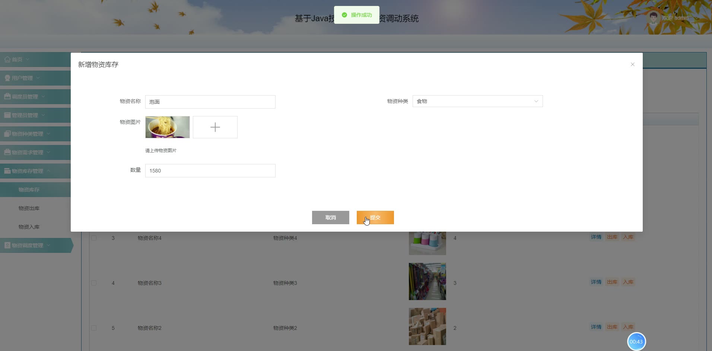Click the icon beside 管理员管理
The height and width of the screenshot is (351, 712).
pos(7,115)
